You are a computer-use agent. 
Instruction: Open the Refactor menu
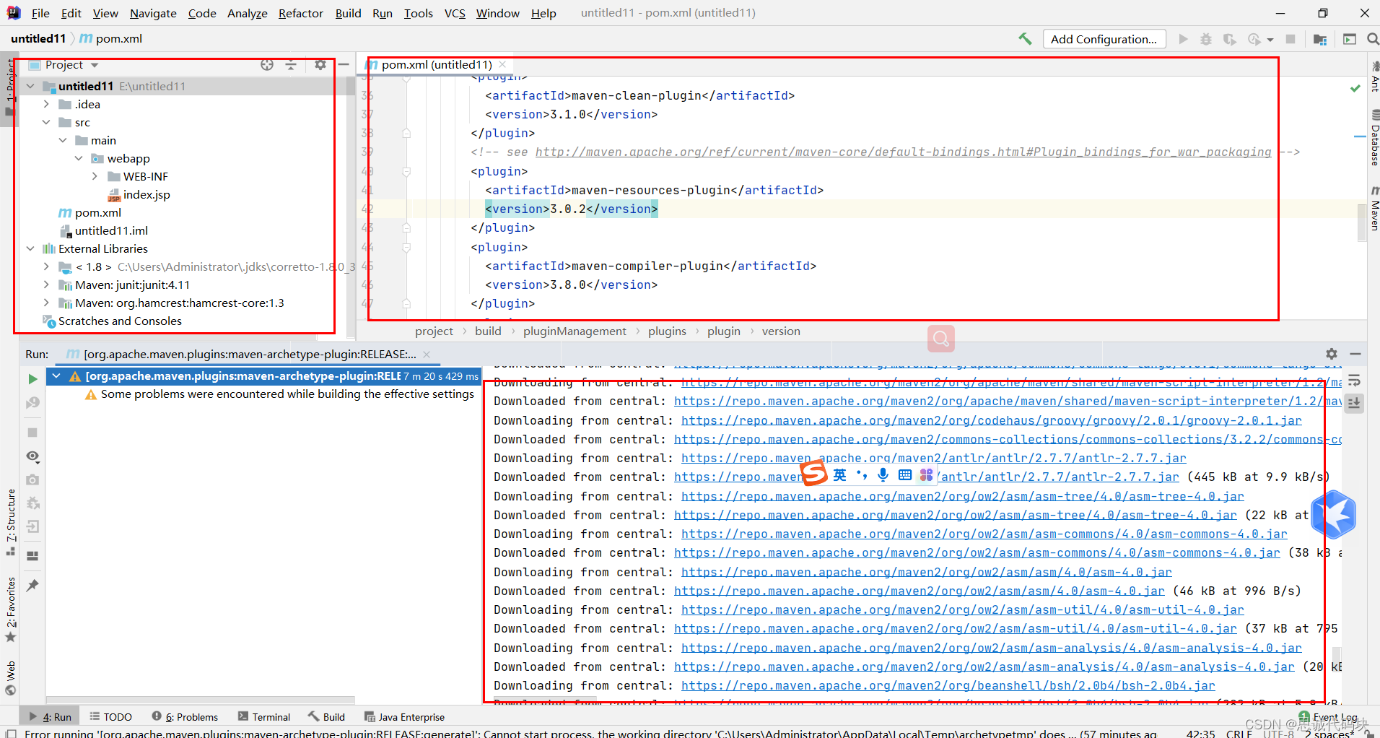point(301,13)
